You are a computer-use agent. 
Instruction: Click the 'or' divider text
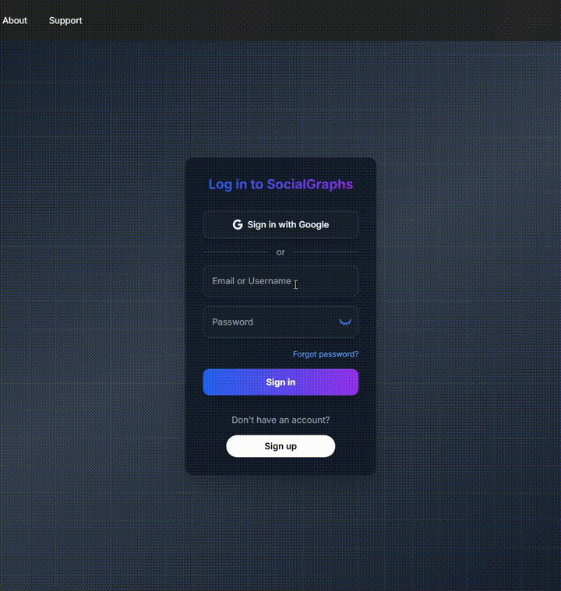tap(280, 252)
